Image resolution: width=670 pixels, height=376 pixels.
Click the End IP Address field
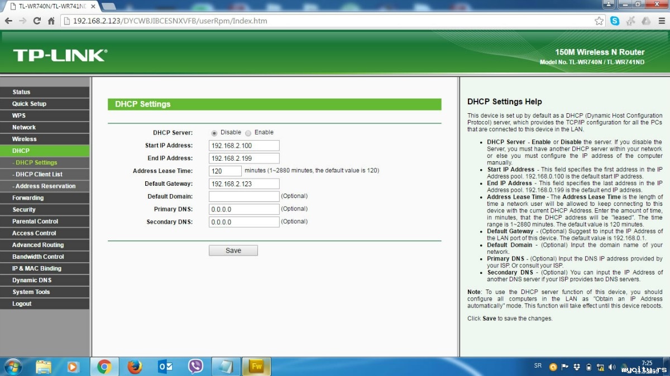244,158
